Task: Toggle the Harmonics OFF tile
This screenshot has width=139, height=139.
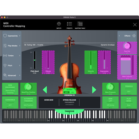Action: 10,102
